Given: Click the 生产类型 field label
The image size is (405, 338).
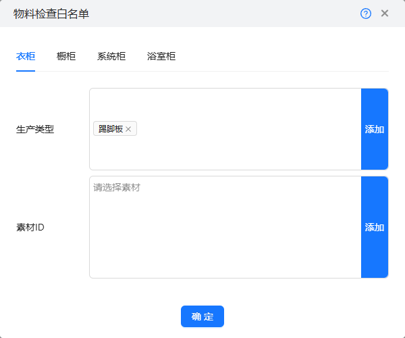Looking at the screenshot, I should pos(35,129).
